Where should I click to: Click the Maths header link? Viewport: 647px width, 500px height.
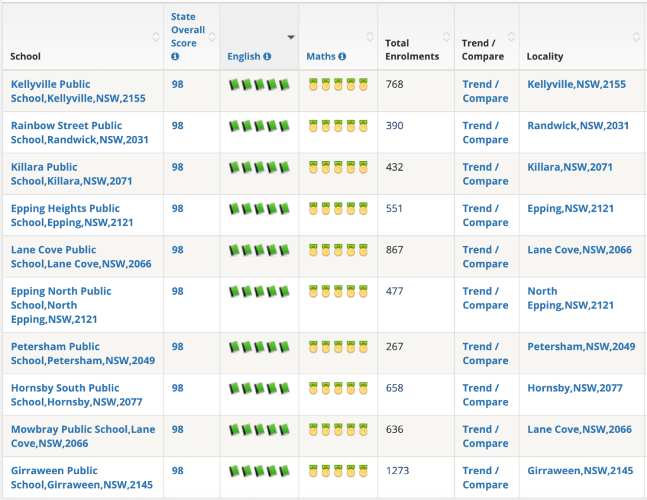(x=321, y=56)
